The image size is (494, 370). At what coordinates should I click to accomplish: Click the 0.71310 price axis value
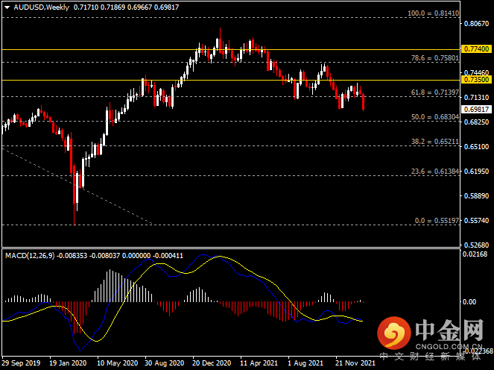click(476, 98)
